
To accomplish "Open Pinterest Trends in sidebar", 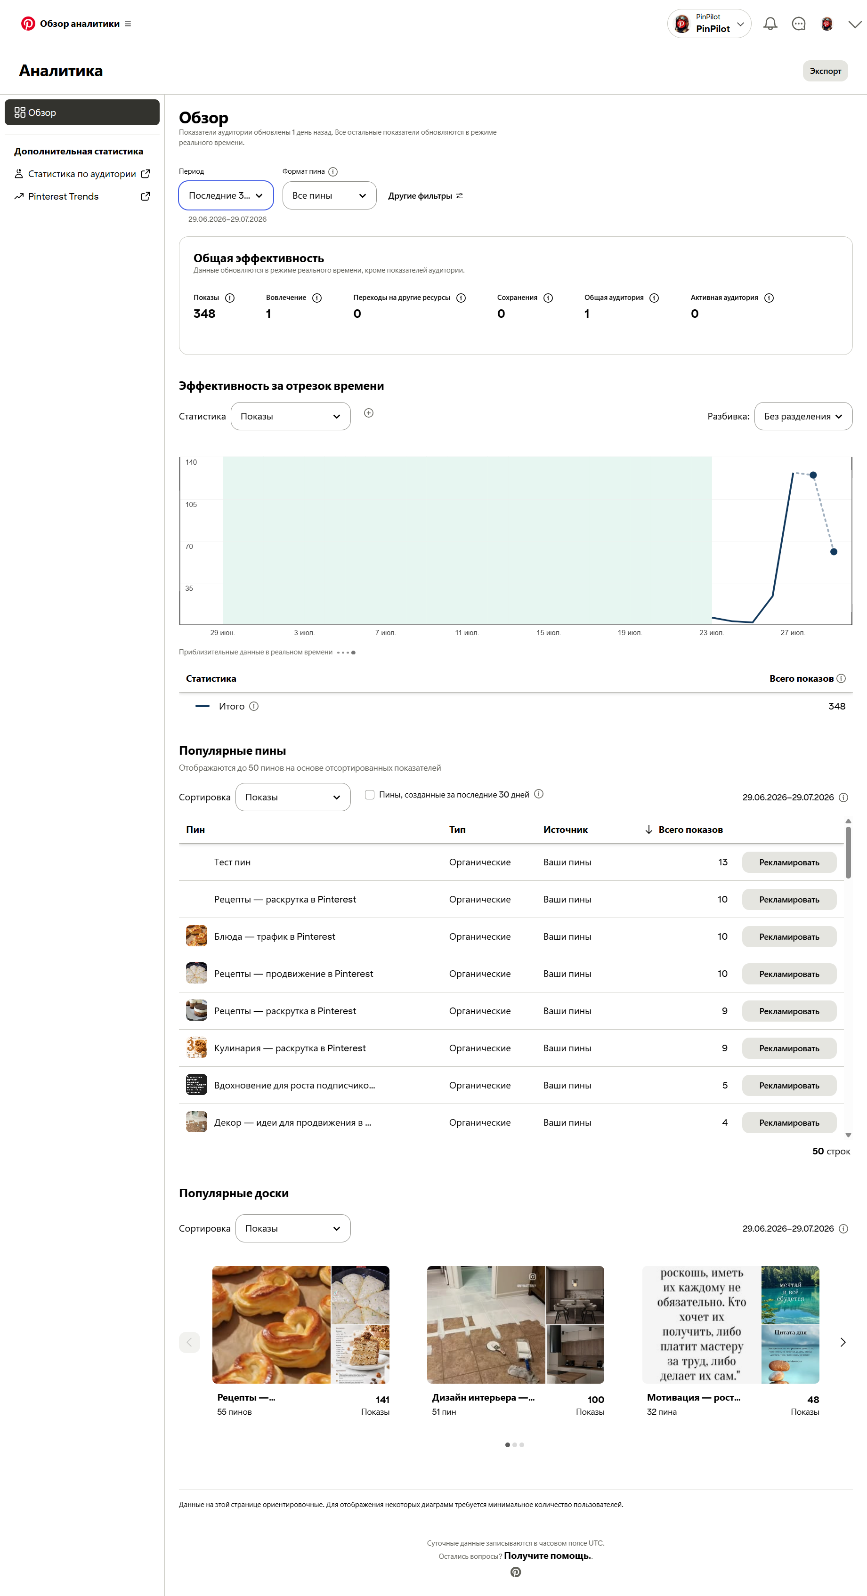I will [63, 196].
